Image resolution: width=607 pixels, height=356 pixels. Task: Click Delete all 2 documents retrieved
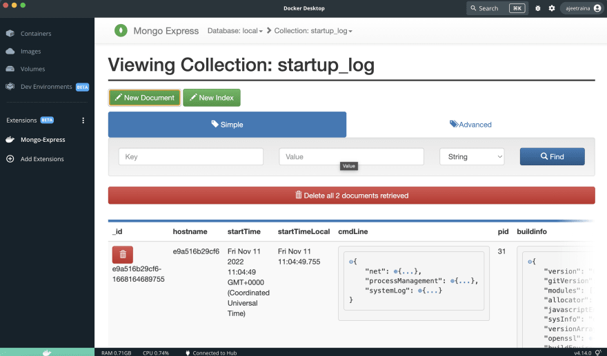click(x=352, y=196)
